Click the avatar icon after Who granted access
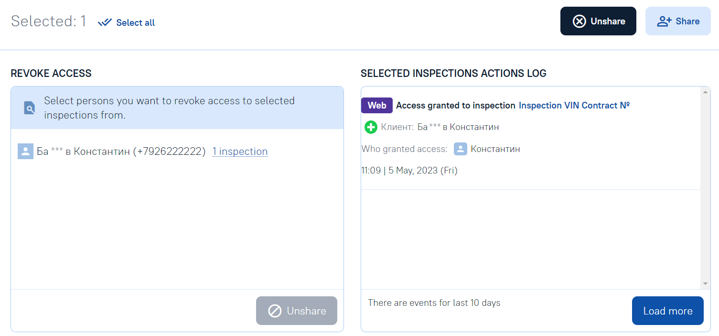 pyautogui.click(x=461, y=149)
